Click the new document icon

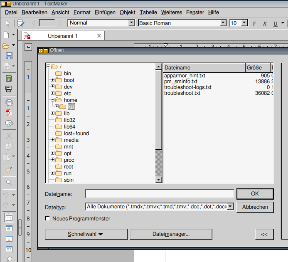pyautogui.click(x=7, y=35)
